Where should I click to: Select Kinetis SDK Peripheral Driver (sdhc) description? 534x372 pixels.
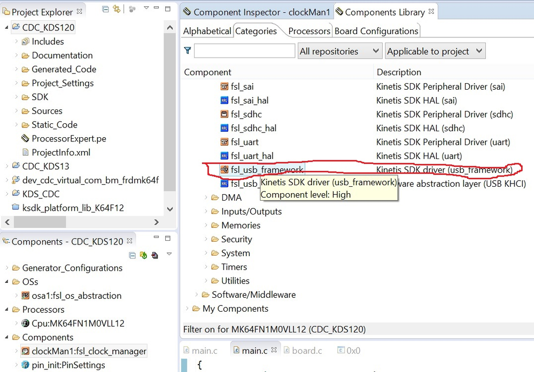click(444, 114)
